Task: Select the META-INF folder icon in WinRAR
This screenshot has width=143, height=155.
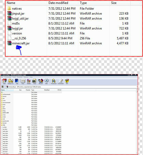Action: pyautogui.click(x=2, y=113)
